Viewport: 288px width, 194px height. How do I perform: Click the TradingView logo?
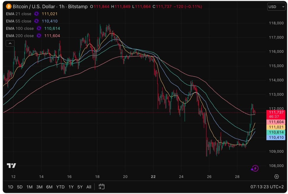pos(11,166)
